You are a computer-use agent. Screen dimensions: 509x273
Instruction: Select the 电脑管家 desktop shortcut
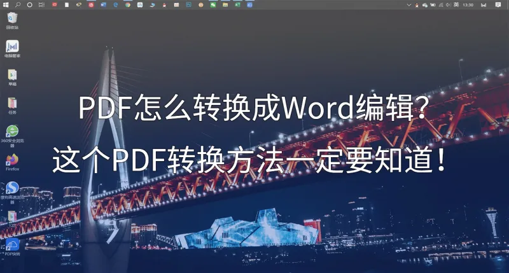tap(12, 49)
